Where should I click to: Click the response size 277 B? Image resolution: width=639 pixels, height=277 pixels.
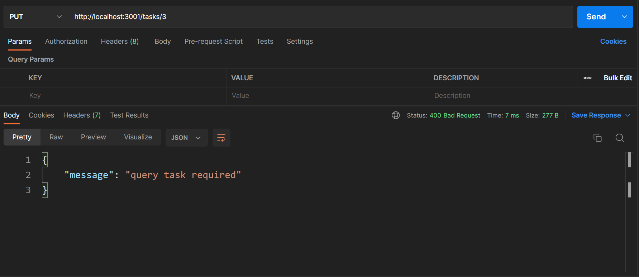click(550, 115)
